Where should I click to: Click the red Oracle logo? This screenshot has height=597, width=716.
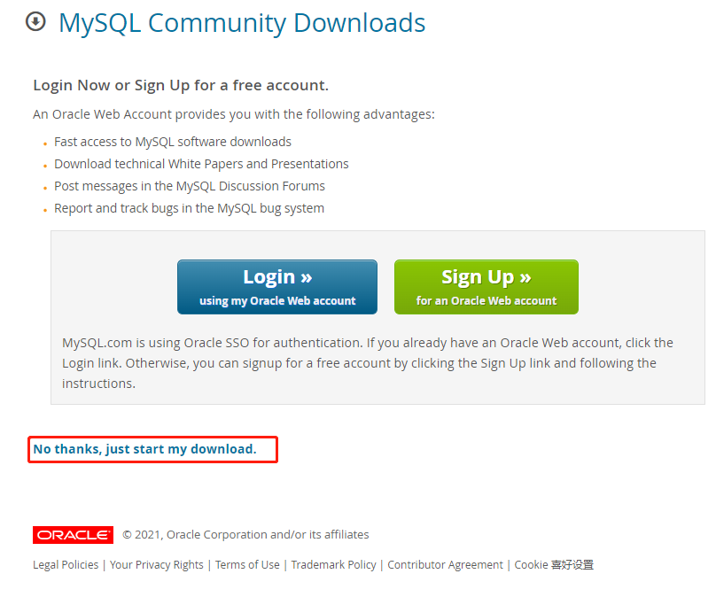tap(73, 534)
